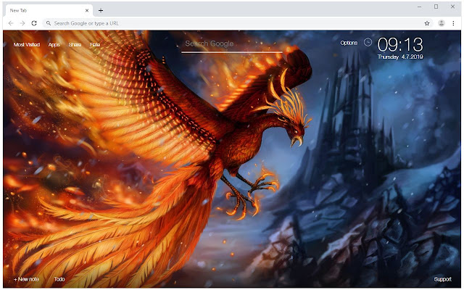Open the Options settings link
Viewport: 464px width, 290px height.
(x=349, y=43)
